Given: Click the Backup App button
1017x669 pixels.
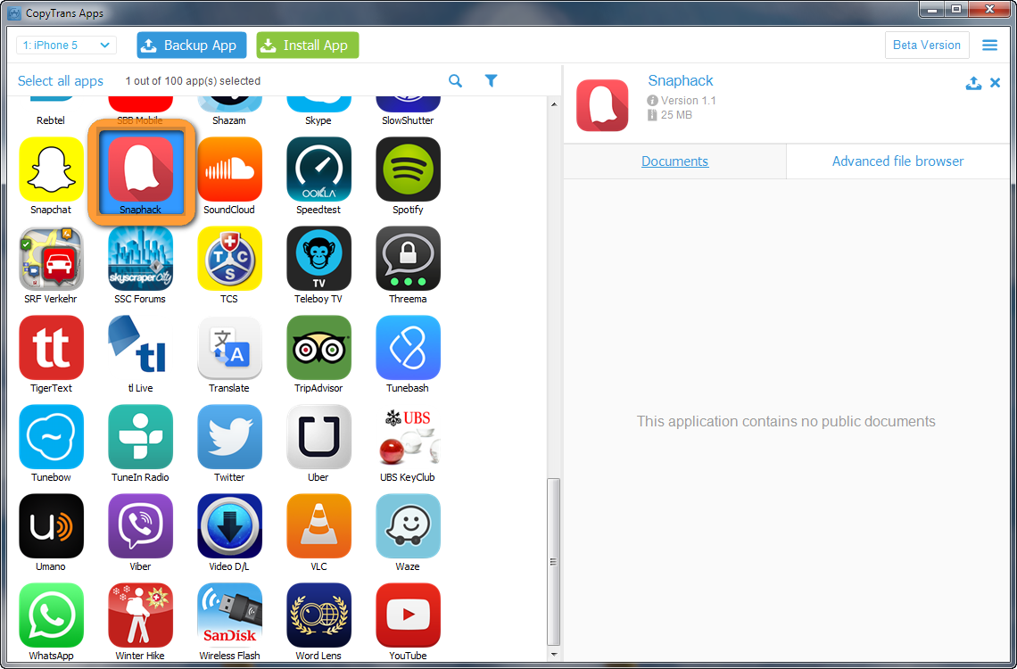Looking at the screenshot, I should click(x=191, y=45).
